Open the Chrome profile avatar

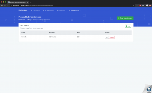coord(147,5)
